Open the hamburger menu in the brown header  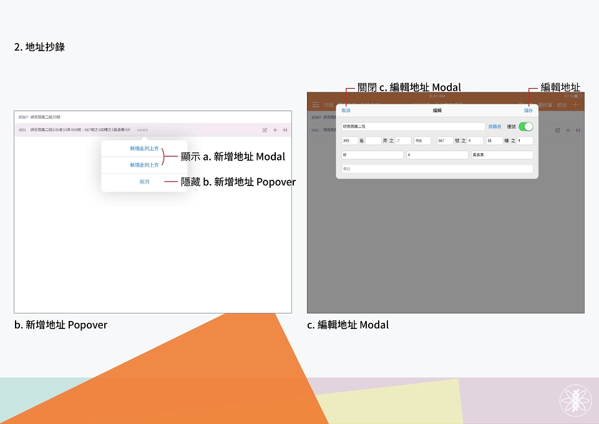pos(316,105)
